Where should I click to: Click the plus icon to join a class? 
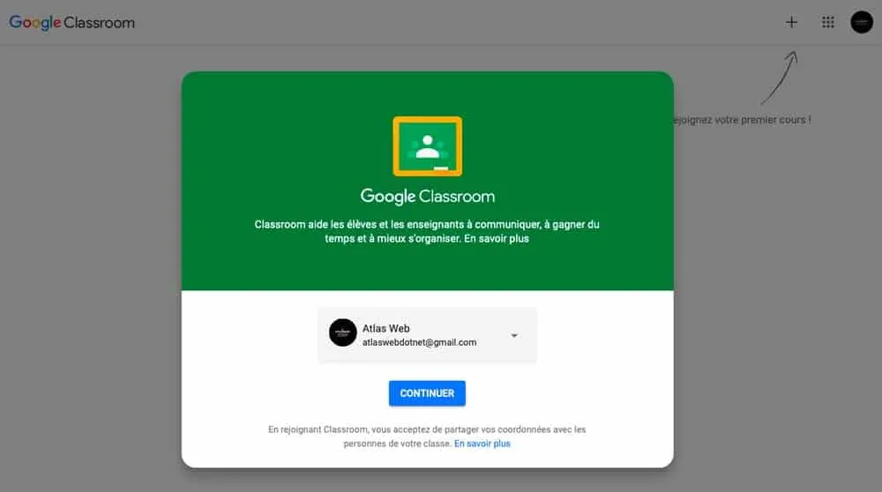pyautogui.click(x=791, y=23)
